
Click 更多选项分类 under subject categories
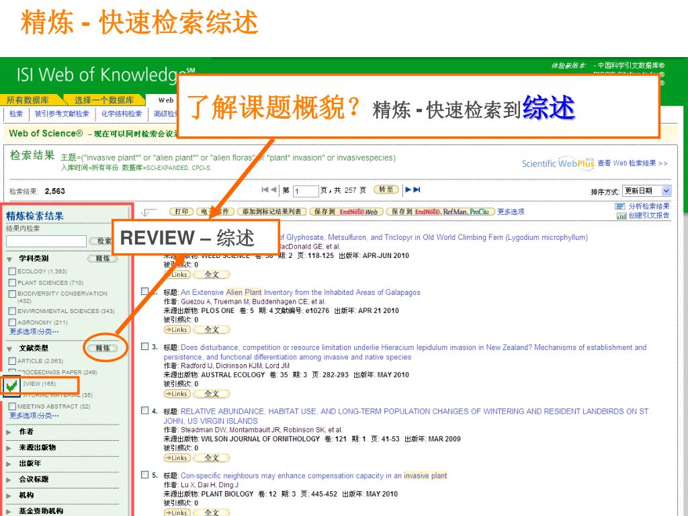[34, 331]
